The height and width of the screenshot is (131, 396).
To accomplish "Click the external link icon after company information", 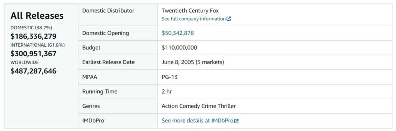I will pyautogui.click(x=229, y=19).
